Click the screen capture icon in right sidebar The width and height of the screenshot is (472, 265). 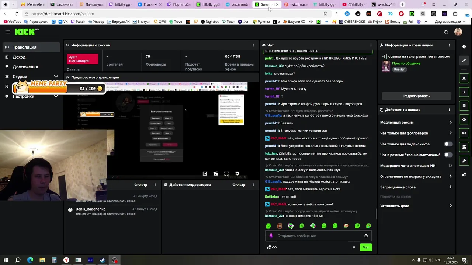(x=464, y=78)
